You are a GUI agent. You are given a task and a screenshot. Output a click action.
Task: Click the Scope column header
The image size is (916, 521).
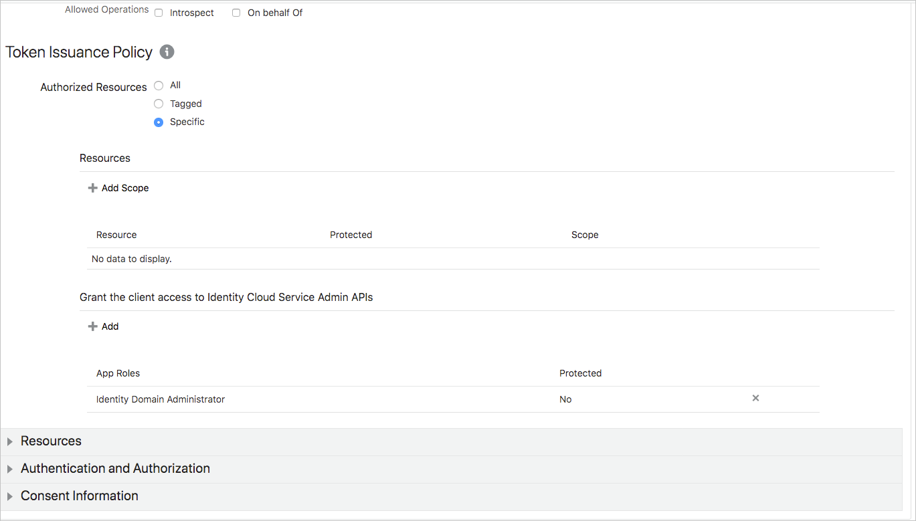point(585,235)
